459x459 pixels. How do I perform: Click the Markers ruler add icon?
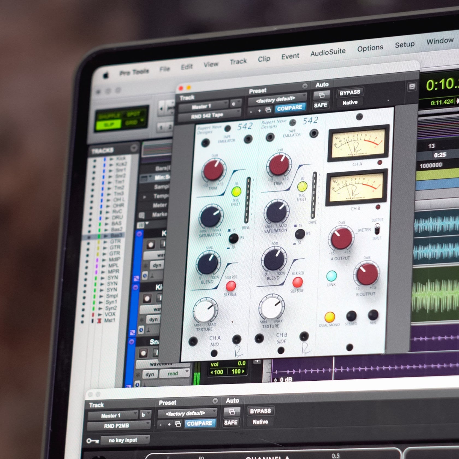142,216
